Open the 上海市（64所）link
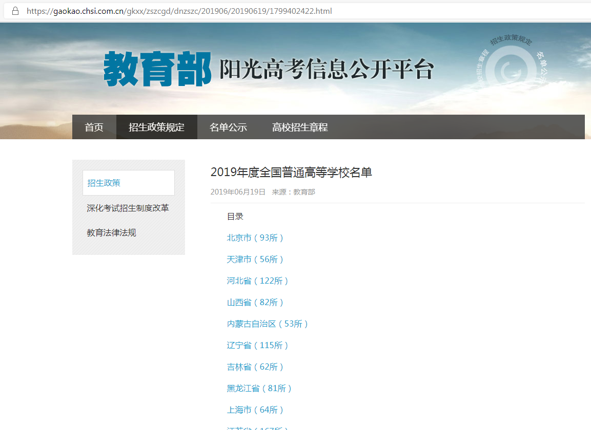Screen dimensions: 591x430 pyautogui.click(x=255, y=410)
